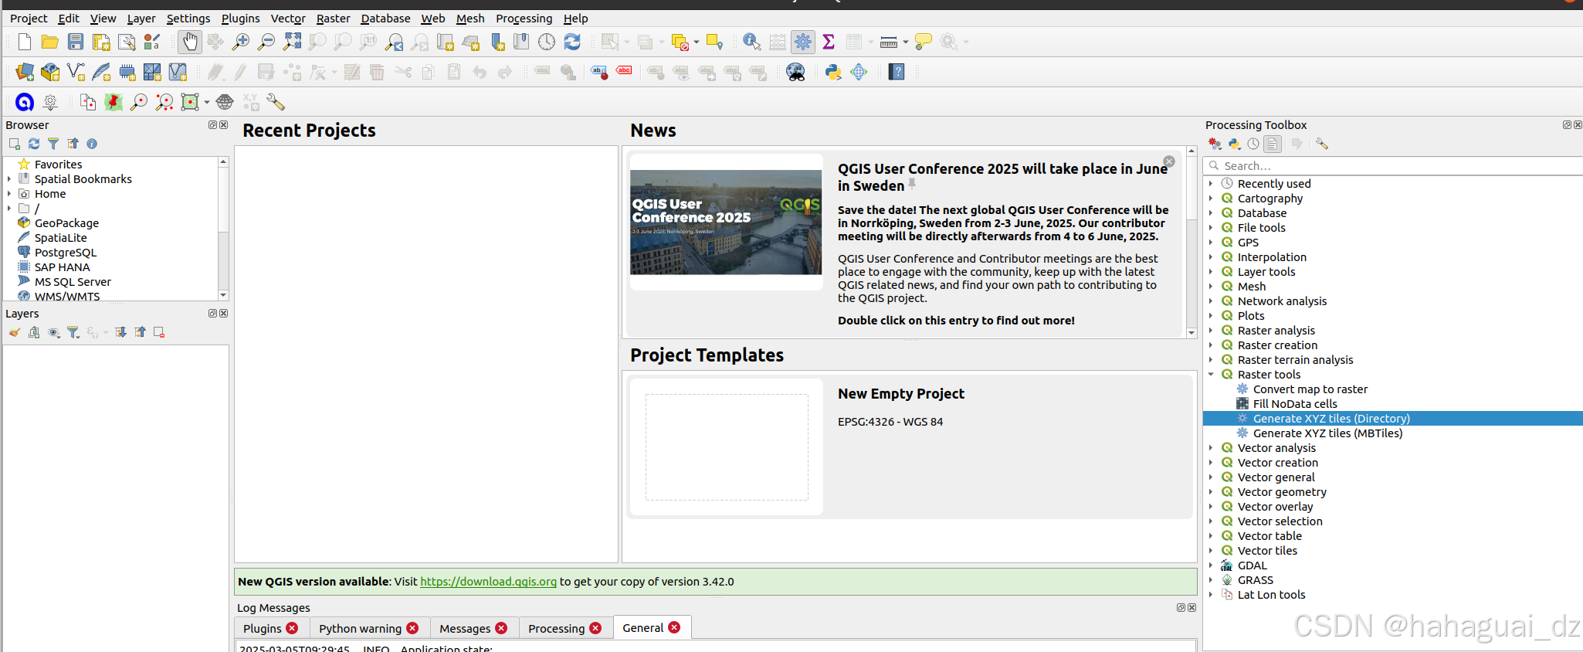1583x652 pixels.
Task: Refresh the Browser panel
Action: (x=34, y=144)
